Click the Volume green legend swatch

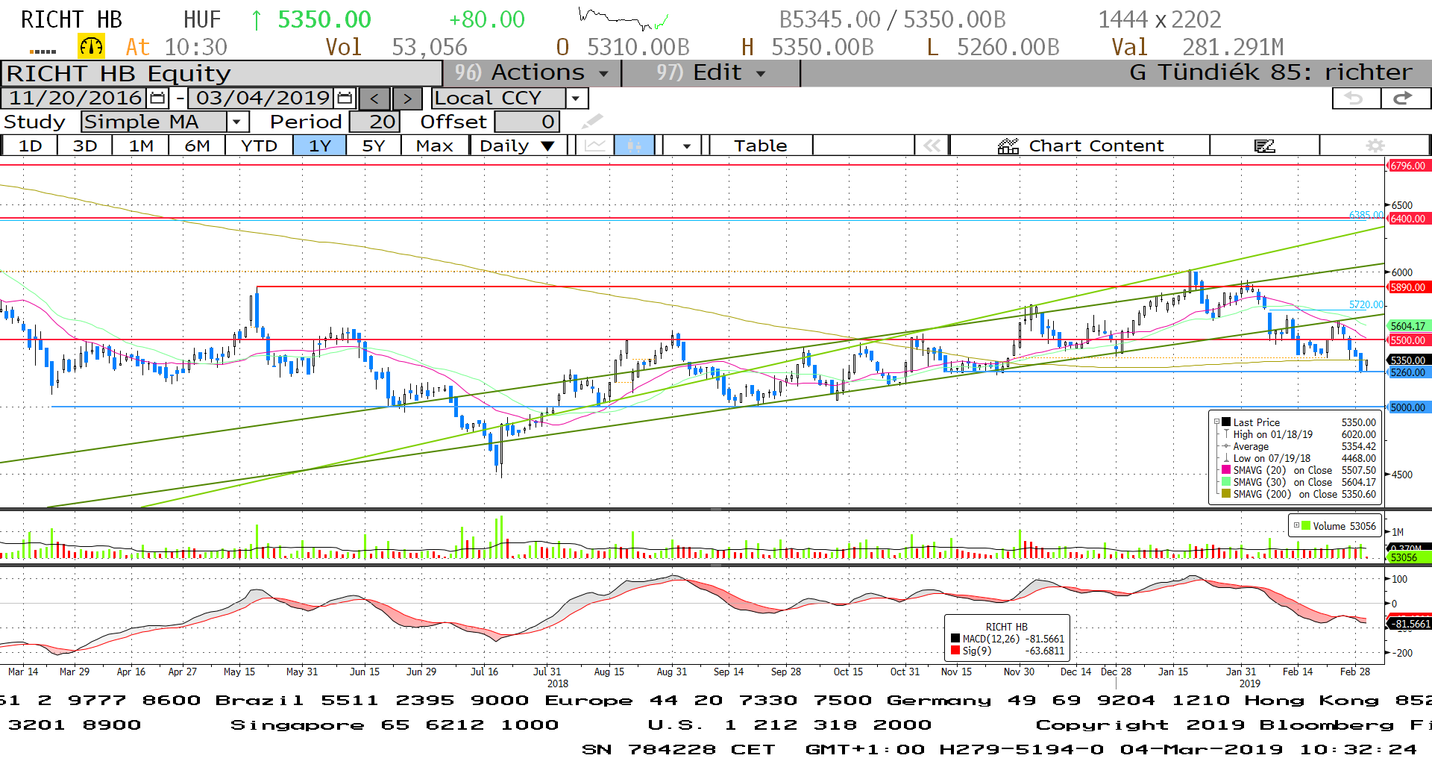(1306, 525)
